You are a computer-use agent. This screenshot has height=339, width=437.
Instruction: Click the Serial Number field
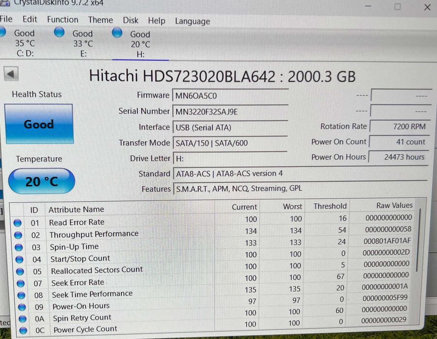tap(230, 112)
